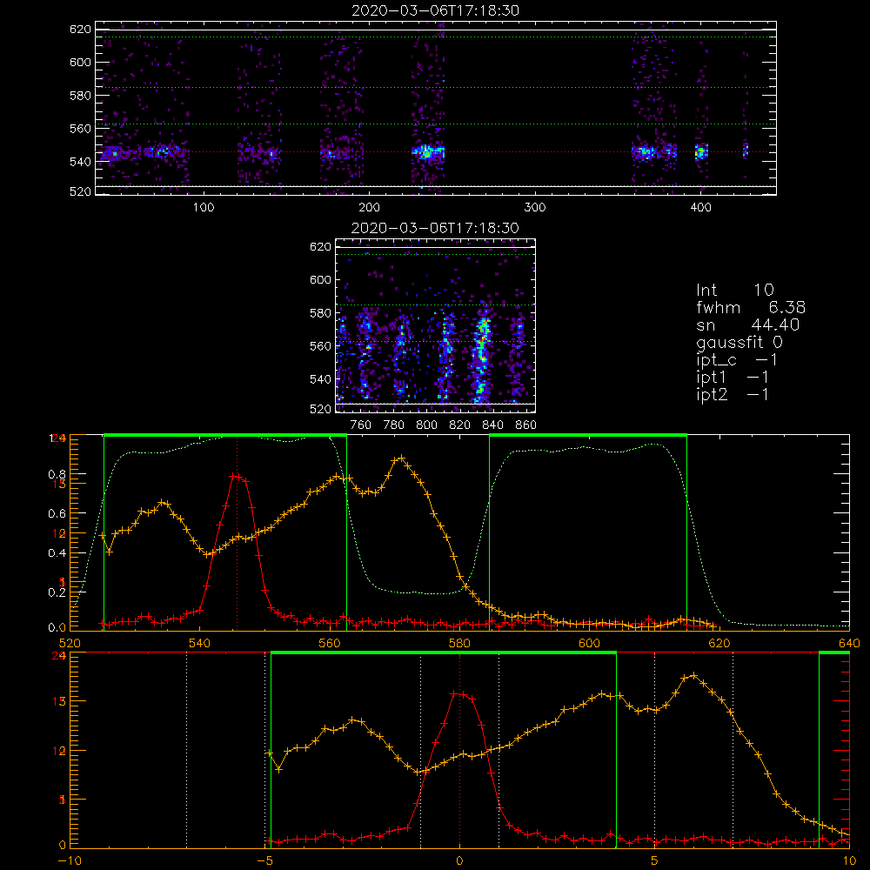Image resolution: width=870 pixels, height=870 pixels.
Task: Click x-axis label 200 under the top spectrogram
Action: (x=370, y=208)
